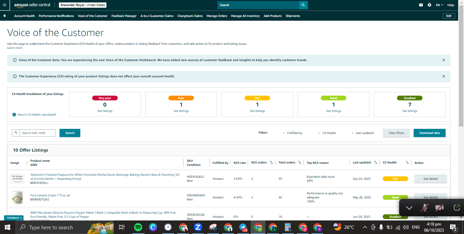Close the Feedback tab with X
The width and height of the screenshot is (464, 234).
[21, 218]
